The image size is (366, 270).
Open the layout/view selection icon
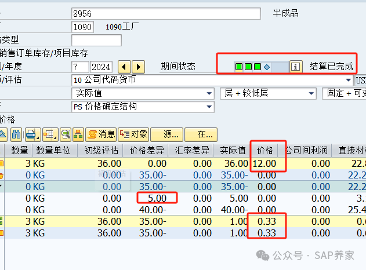click(50, 134)
